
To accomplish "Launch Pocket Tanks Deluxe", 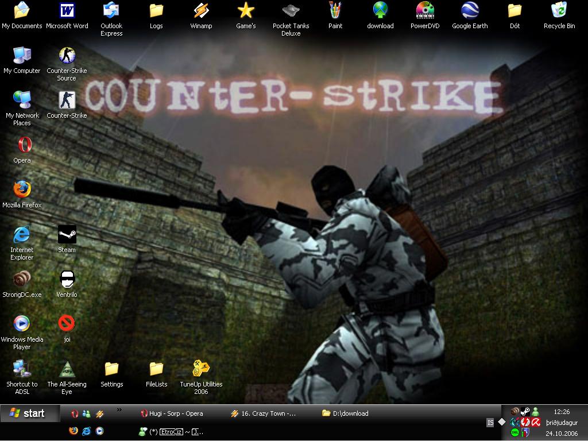I will [x=291, y=19].
